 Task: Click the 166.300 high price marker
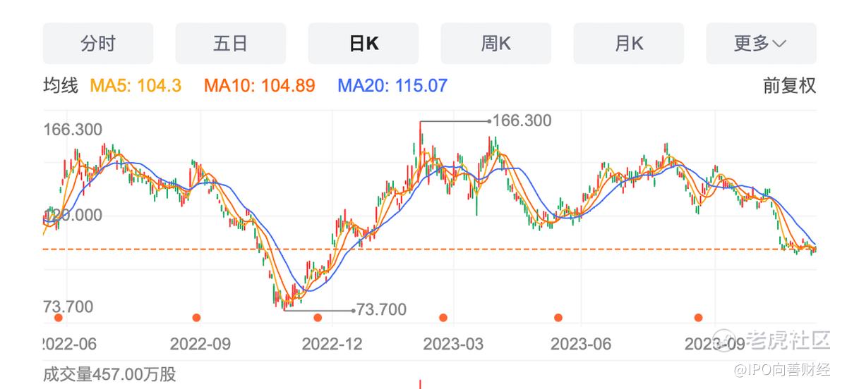point(522,121)
